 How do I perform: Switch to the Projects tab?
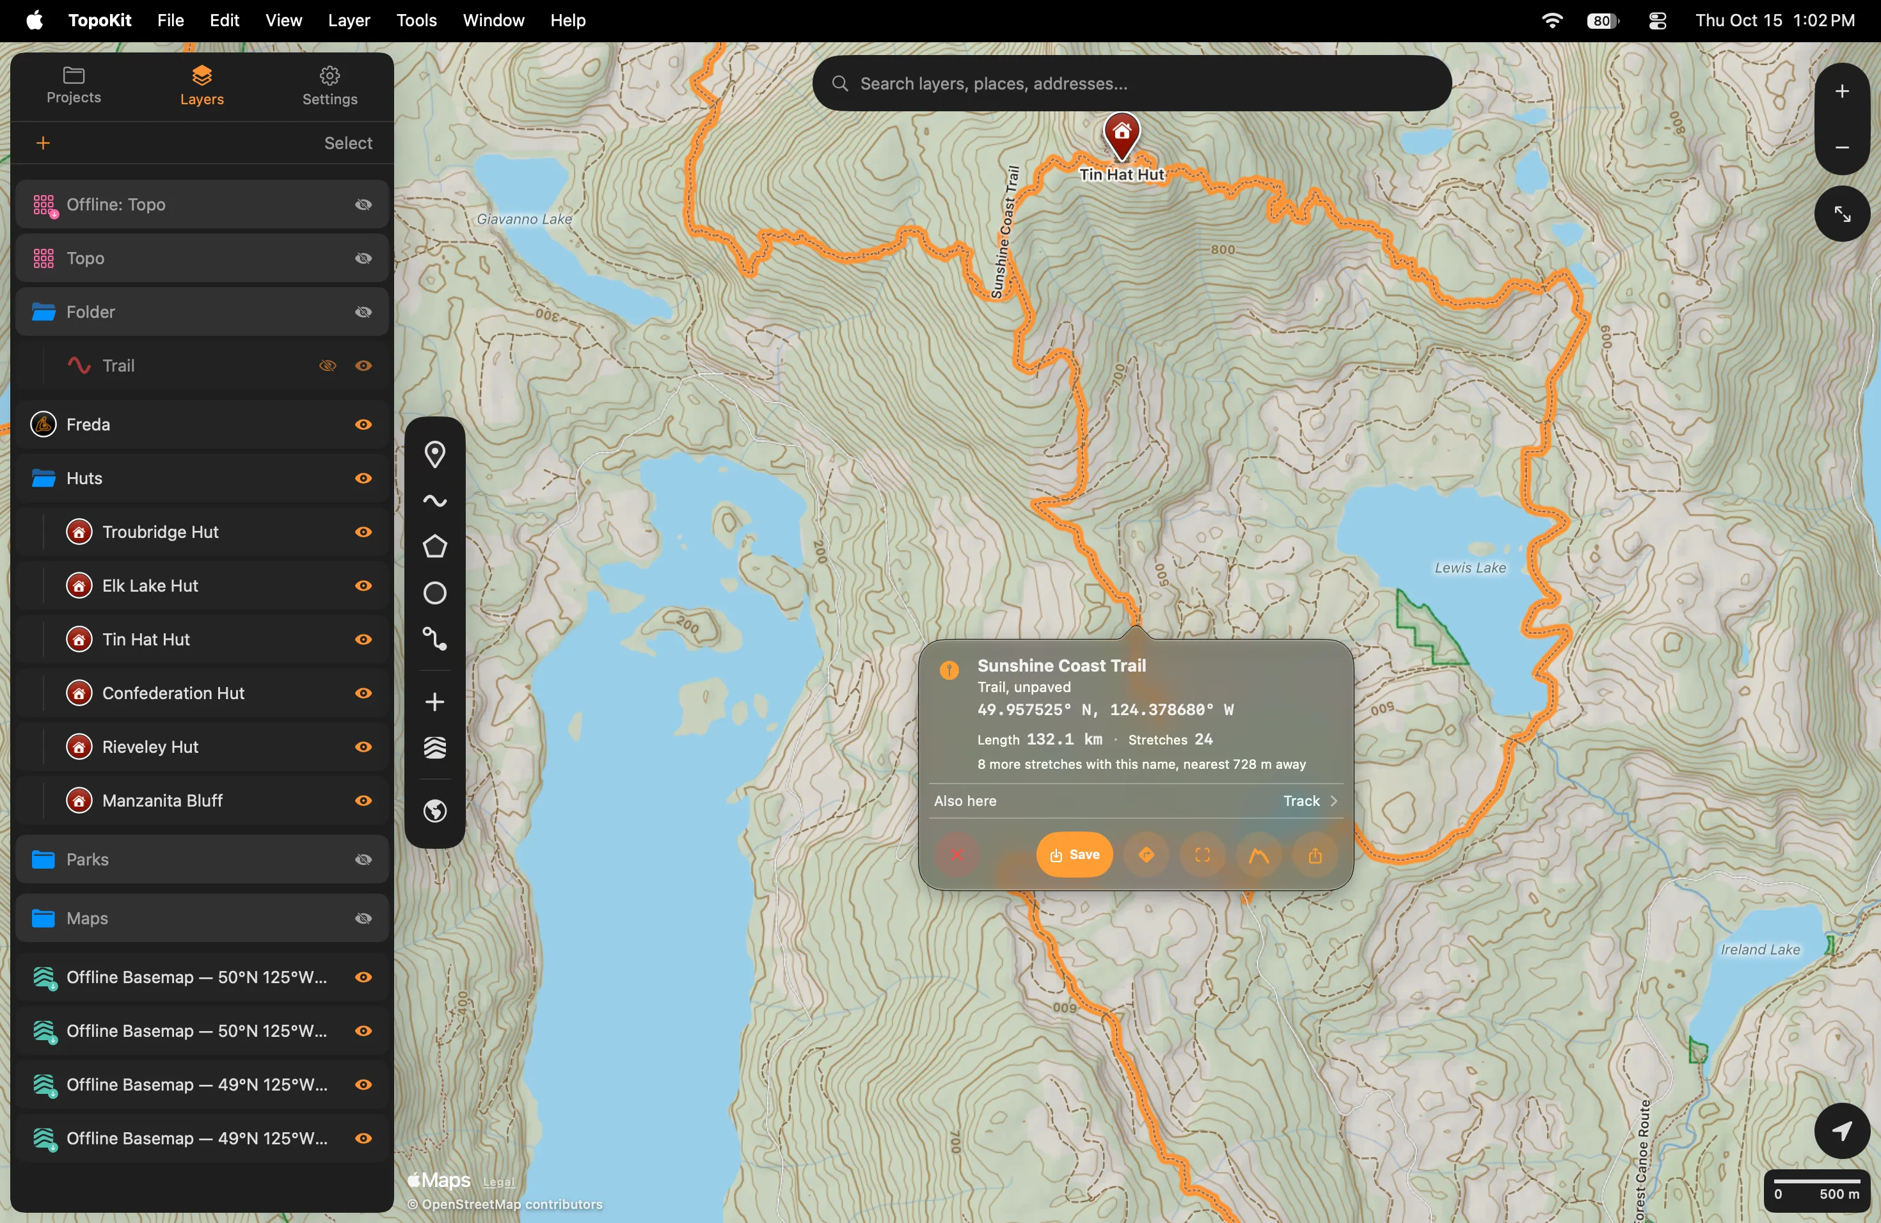click(x=74, y=86)
